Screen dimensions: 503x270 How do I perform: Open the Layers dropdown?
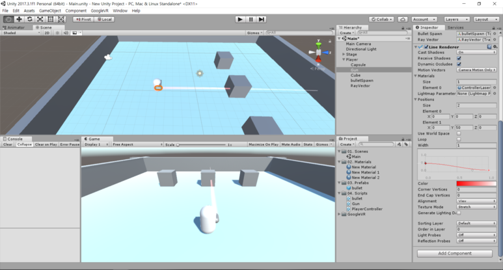click(457, 20)
